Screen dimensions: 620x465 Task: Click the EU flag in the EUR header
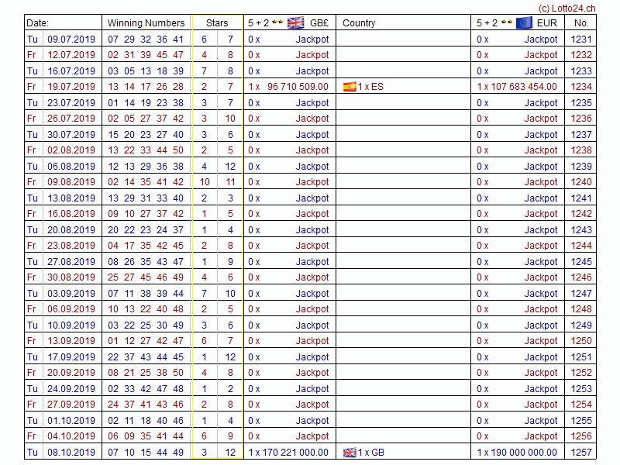524,22
